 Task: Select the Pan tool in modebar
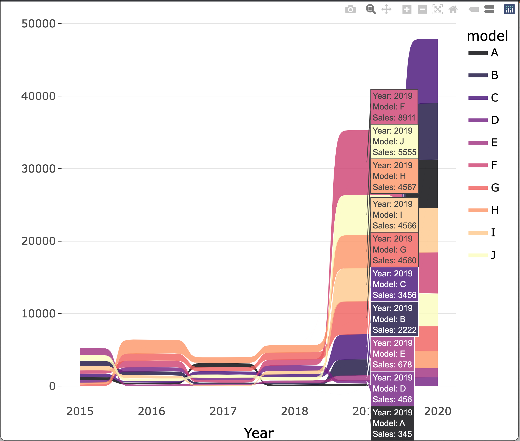click(x=386, y=10)
